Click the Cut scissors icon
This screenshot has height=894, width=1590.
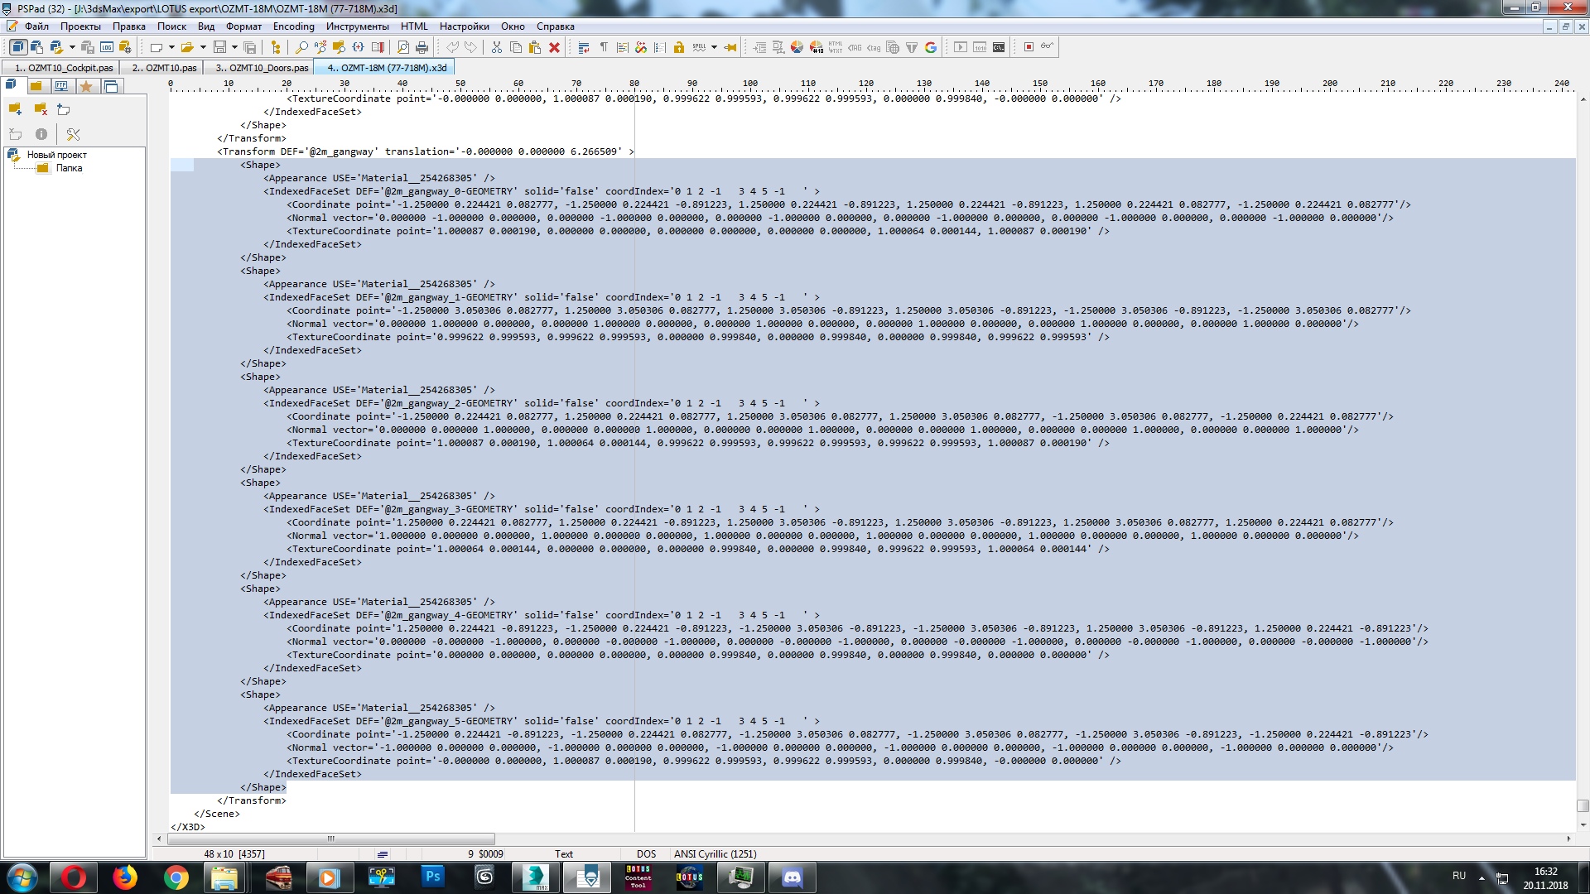point(496,47)
